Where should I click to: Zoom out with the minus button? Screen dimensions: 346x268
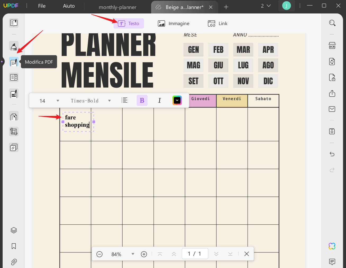pyautogui.click(x=100, y=254)
